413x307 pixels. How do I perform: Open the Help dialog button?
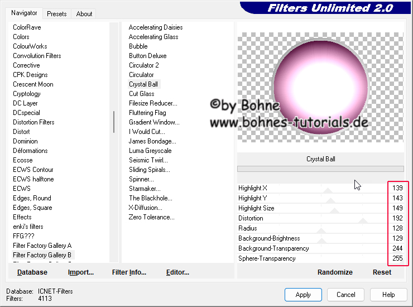[x=388, y=295]
